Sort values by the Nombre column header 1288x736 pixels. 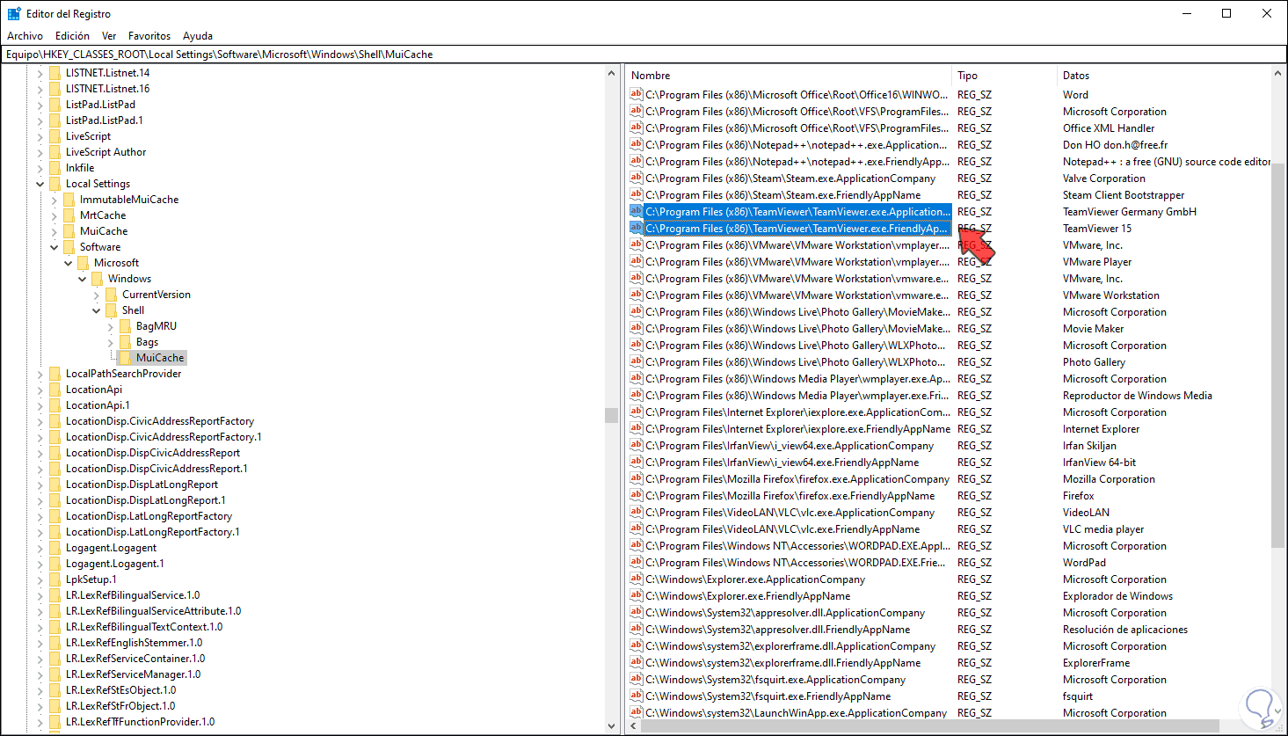(790, 76)
